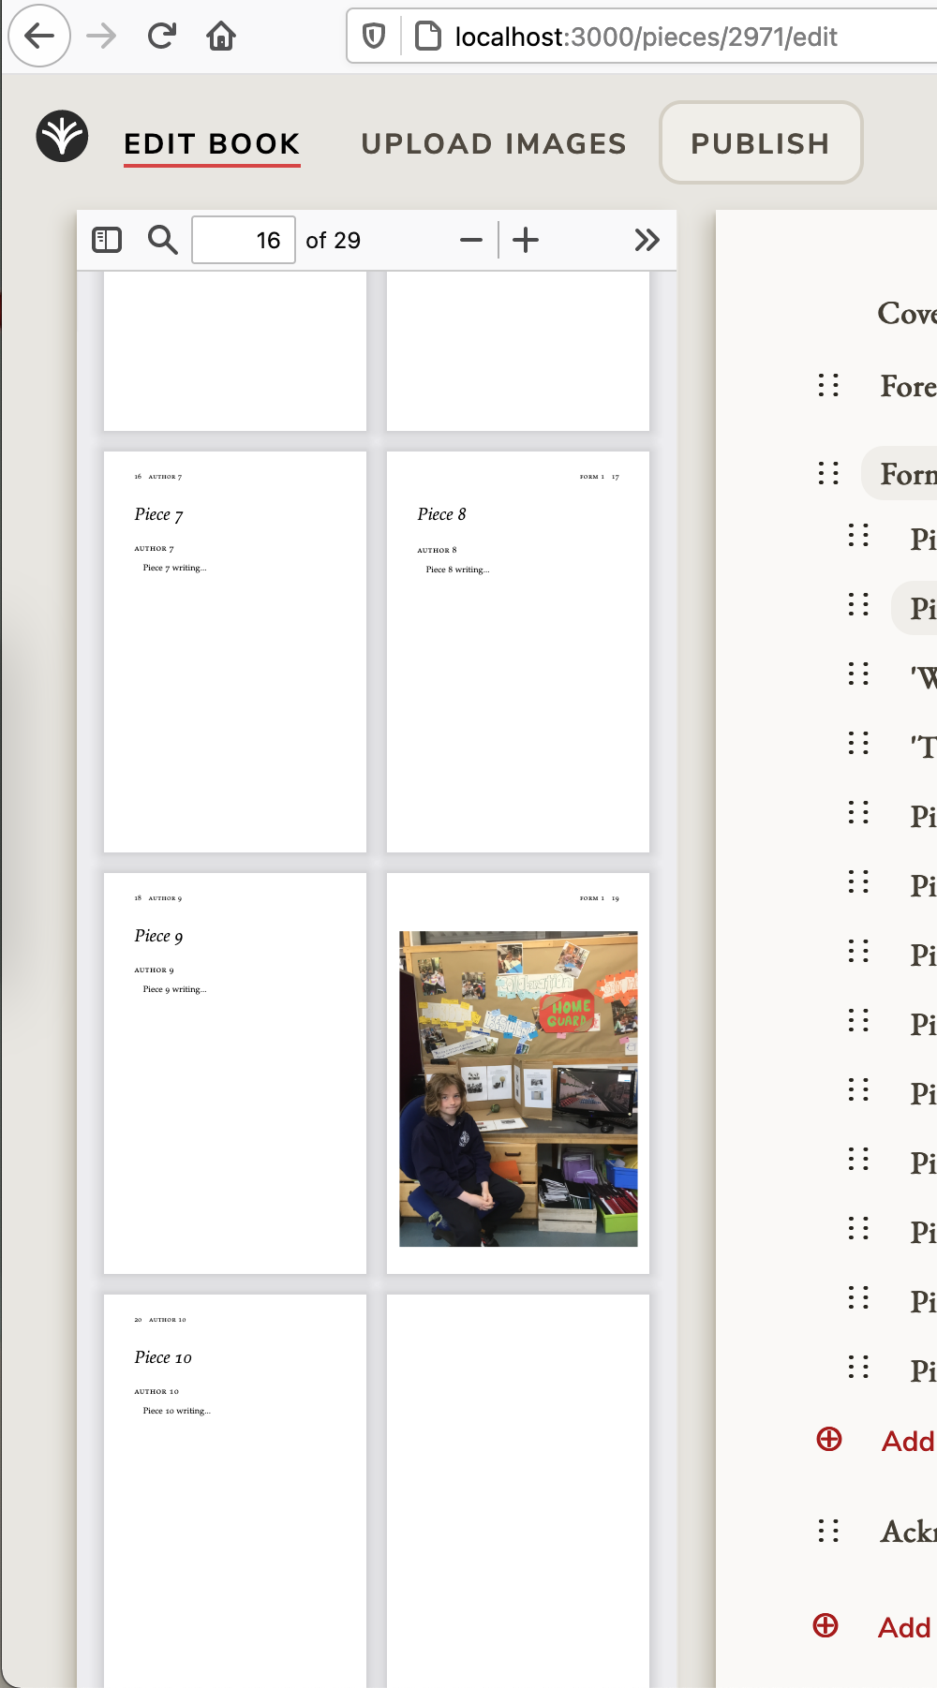Image resolution: width=937 pixels, height=1688 pixels.
Task: Click the Add plus icon above Acknowledgements
Action: pyautogui.click(x=829, y=1439)
